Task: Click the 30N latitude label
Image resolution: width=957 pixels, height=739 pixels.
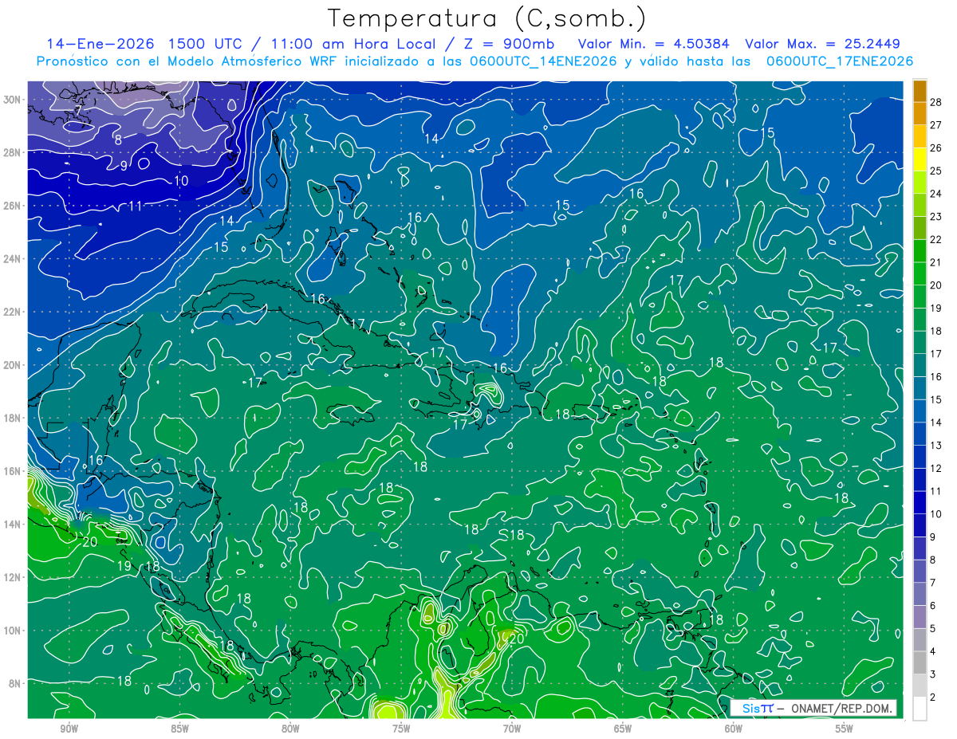Action: [14, 99]
